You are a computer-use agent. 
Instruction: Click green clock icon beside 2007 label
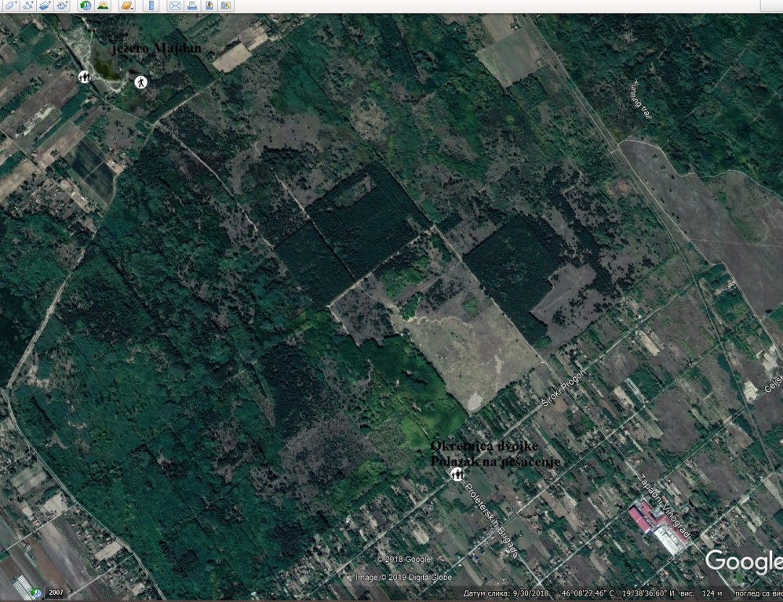point(36,593)
